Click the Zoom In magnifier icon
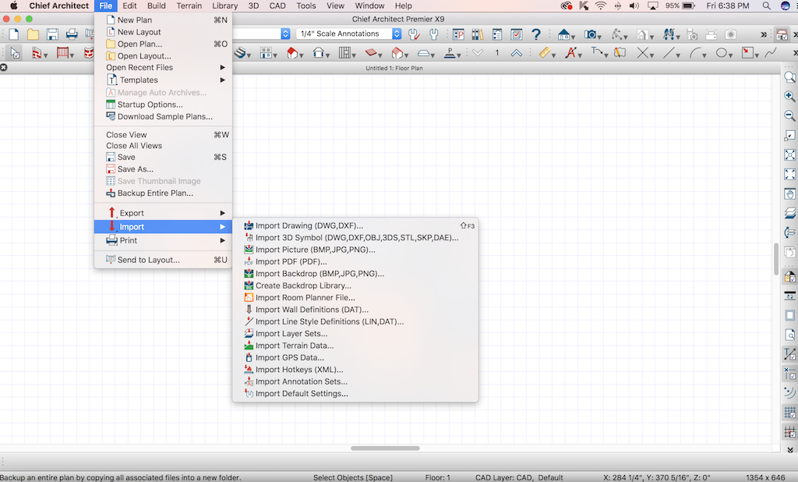Screen dimensions: 798x482 point(789,96)
